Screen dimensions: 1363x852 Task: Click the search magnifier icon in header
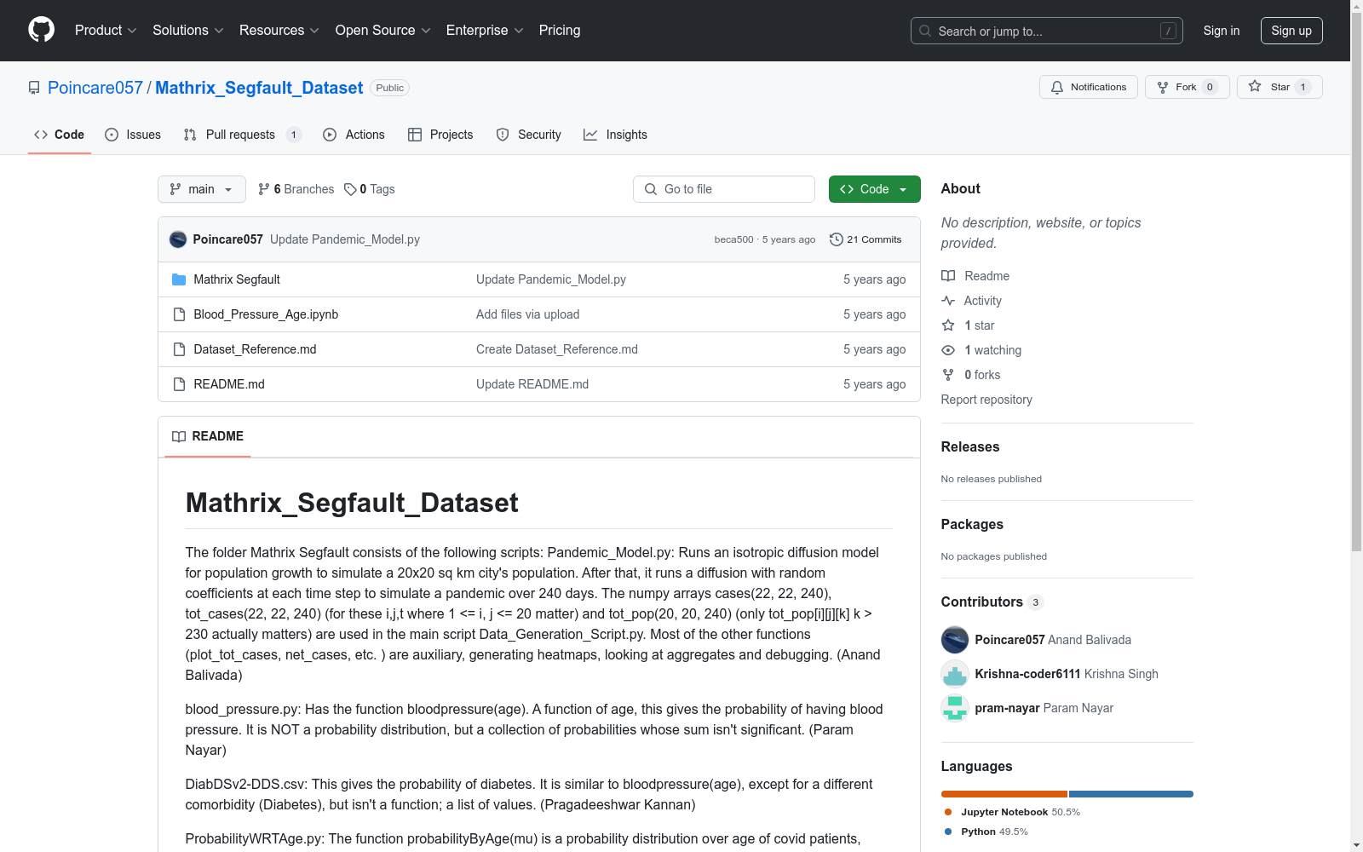point(925,31)
